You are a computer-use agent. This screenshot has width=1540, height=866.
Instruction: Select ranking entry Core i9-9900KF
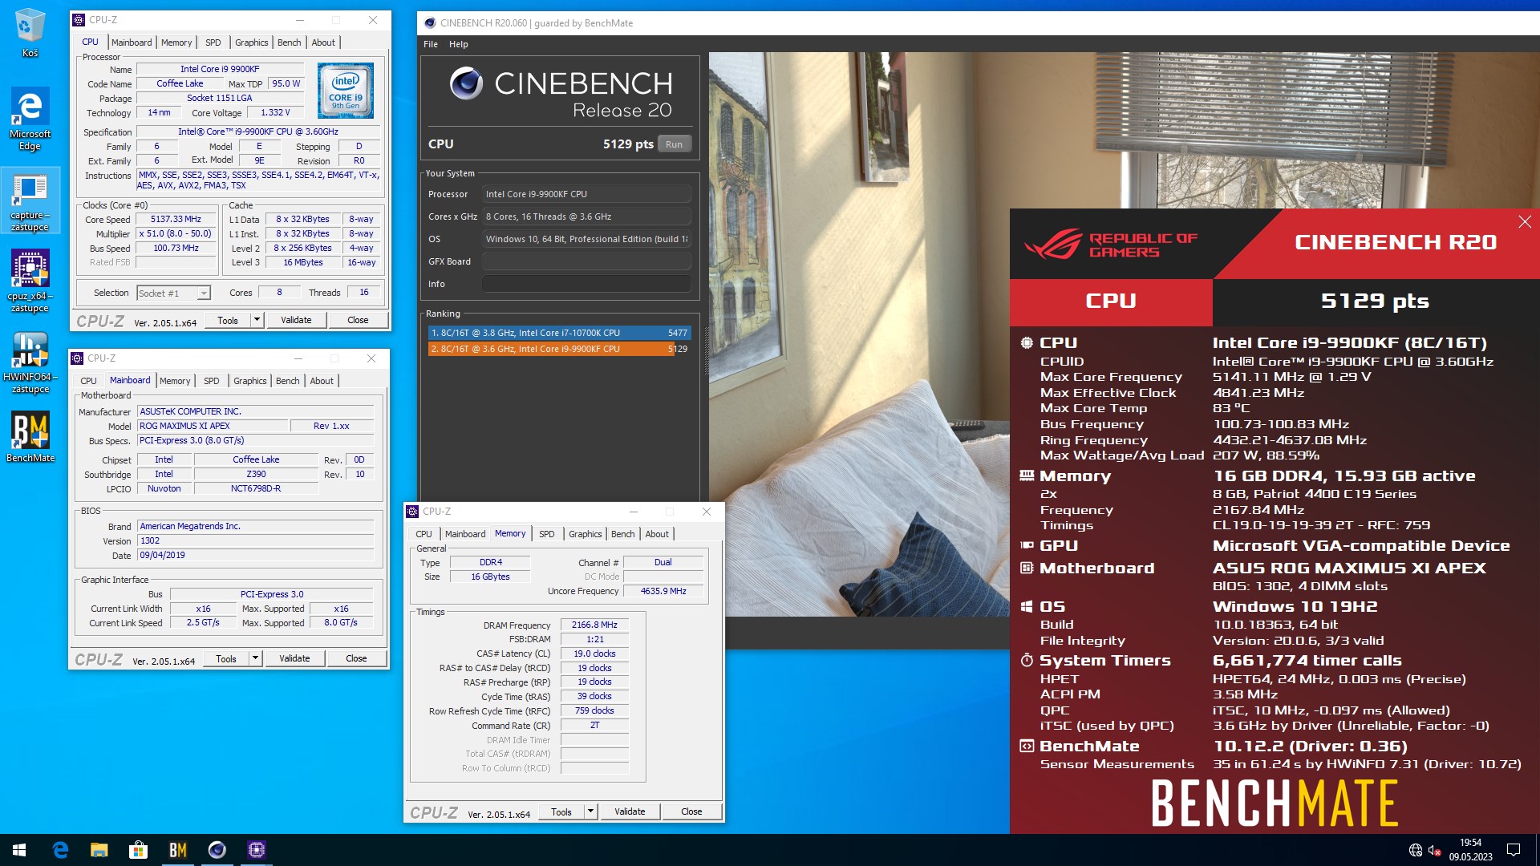pyautogui.click(x=559, y=349)
